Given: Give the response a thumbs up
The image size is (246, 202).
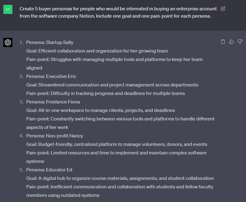Looking at the screenshot, I should click(231, 42).
